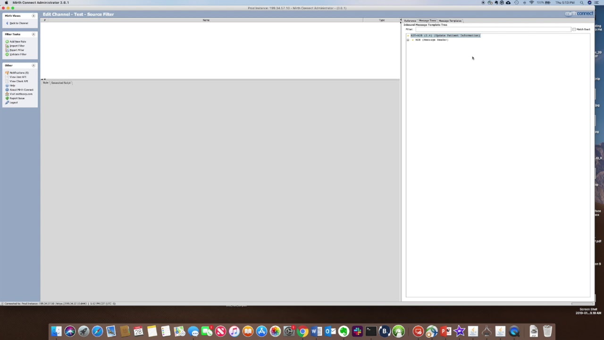Click the Report Issue link text
This screenshot has width=604, height=340.
tap(17, 98)
